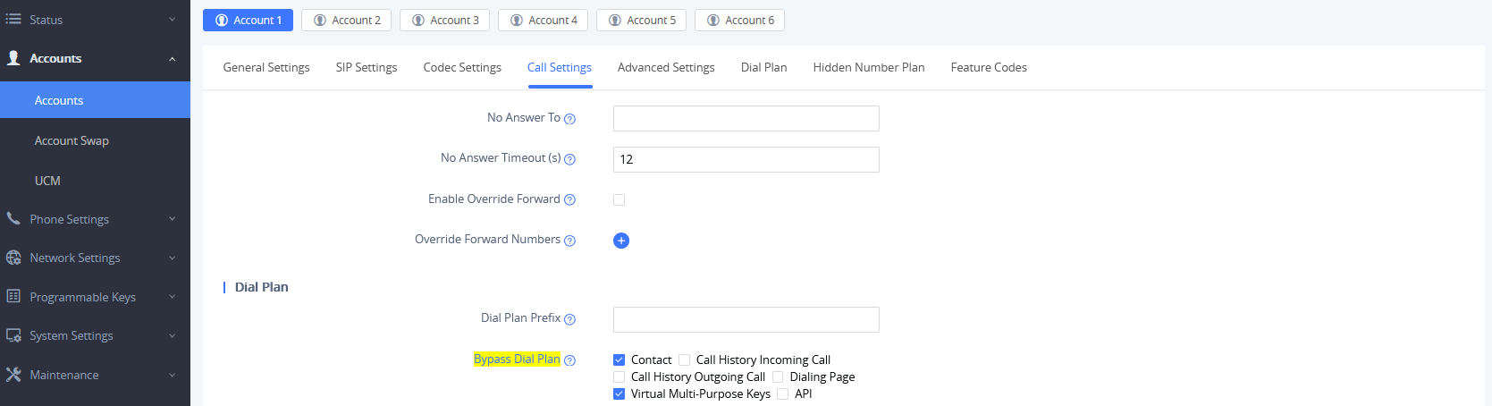Uncheck the Contact bypass checkbox
The width and height of the screenshot is (1492, 406).
click(619, 360)
